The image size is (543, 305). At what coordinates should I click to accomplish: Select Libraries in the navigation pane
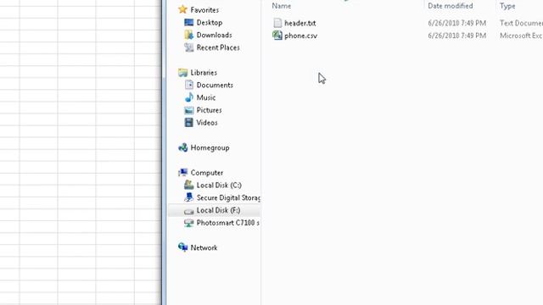coord(204,73)
